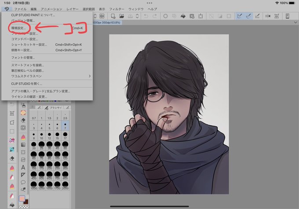Choose ショートカットキー設定...

(x=47, y=45)
